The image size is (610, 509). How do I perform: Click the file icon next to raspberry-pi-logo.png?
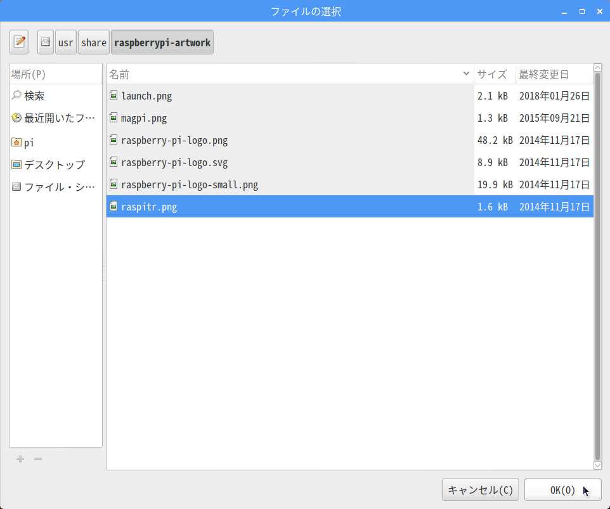tap(114, 139)
